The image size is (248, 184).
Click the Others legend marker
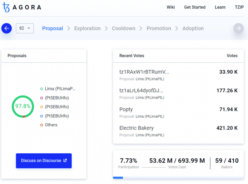click(x=42, y=125)
